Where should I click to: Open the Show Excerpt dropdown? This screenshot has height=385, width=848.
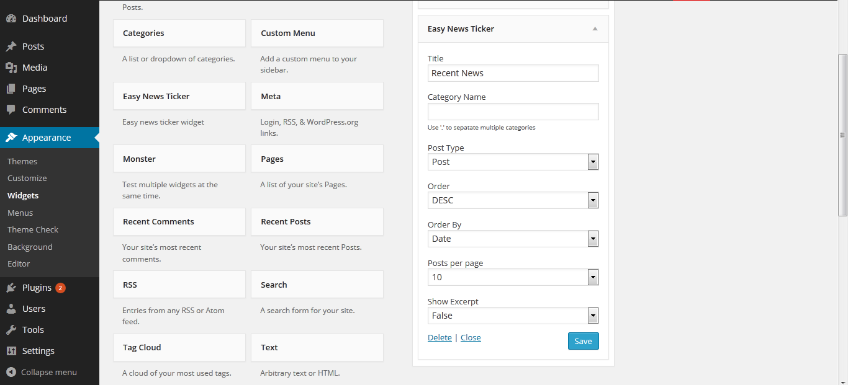coord(513,316)
